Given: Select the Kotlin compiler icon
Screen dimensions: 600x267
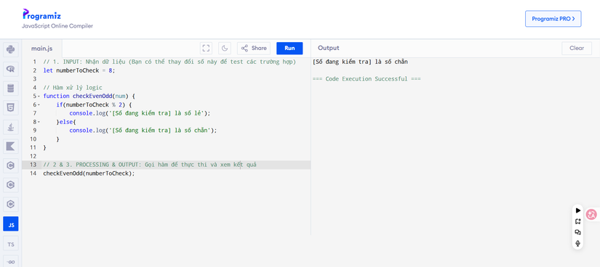Looking at the screenshot, I should (x=11, y=147).
